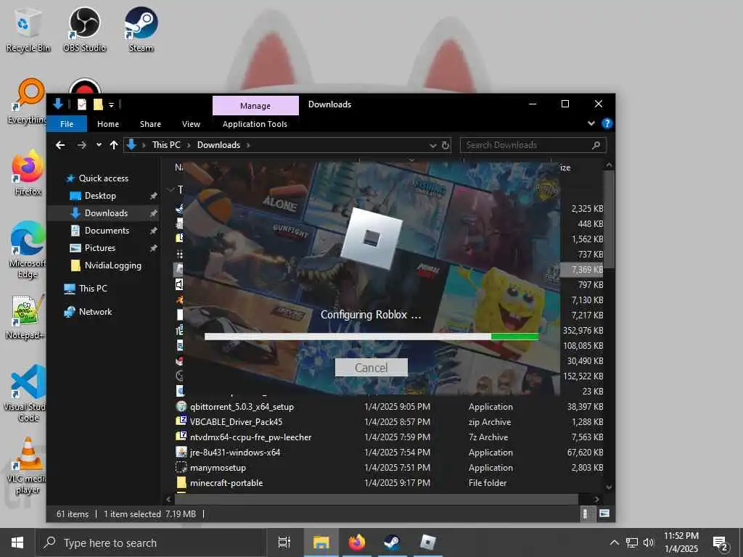The height and width of the screenshot is (557, 743).
Task: Select the VBCABLE_Driver_Pack45 archive
Action: click(x=236, y=422)
